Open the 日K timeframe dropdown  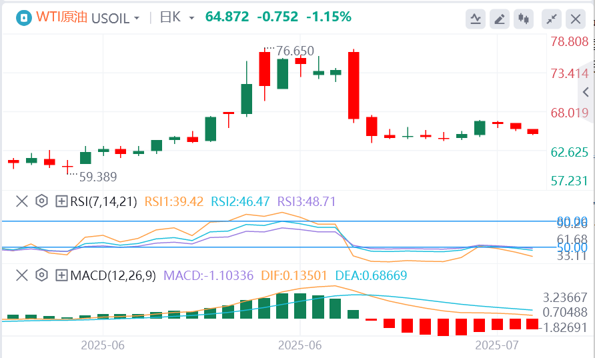click(x=178, y=18)
